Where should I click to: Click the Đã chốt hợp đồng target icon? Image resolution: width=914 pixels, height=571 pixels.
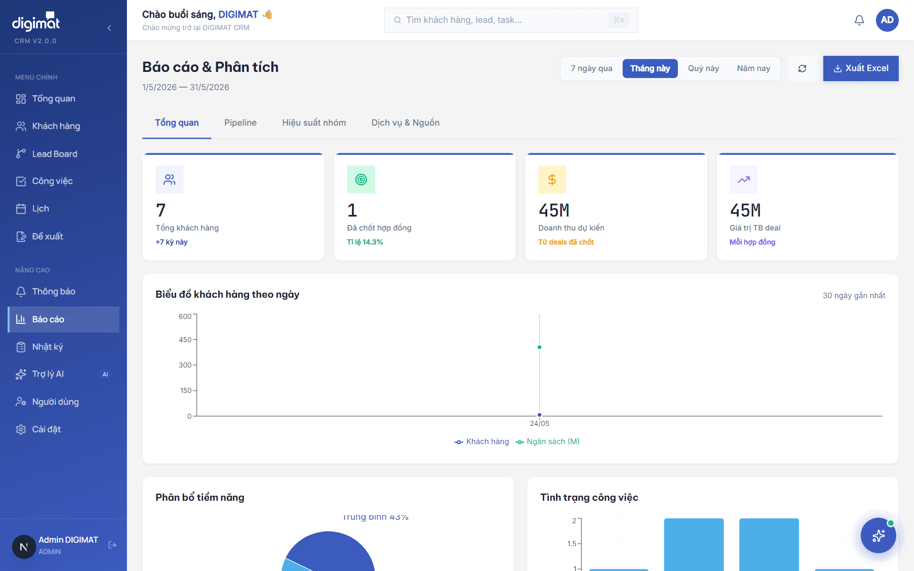(x=361, y=180)
